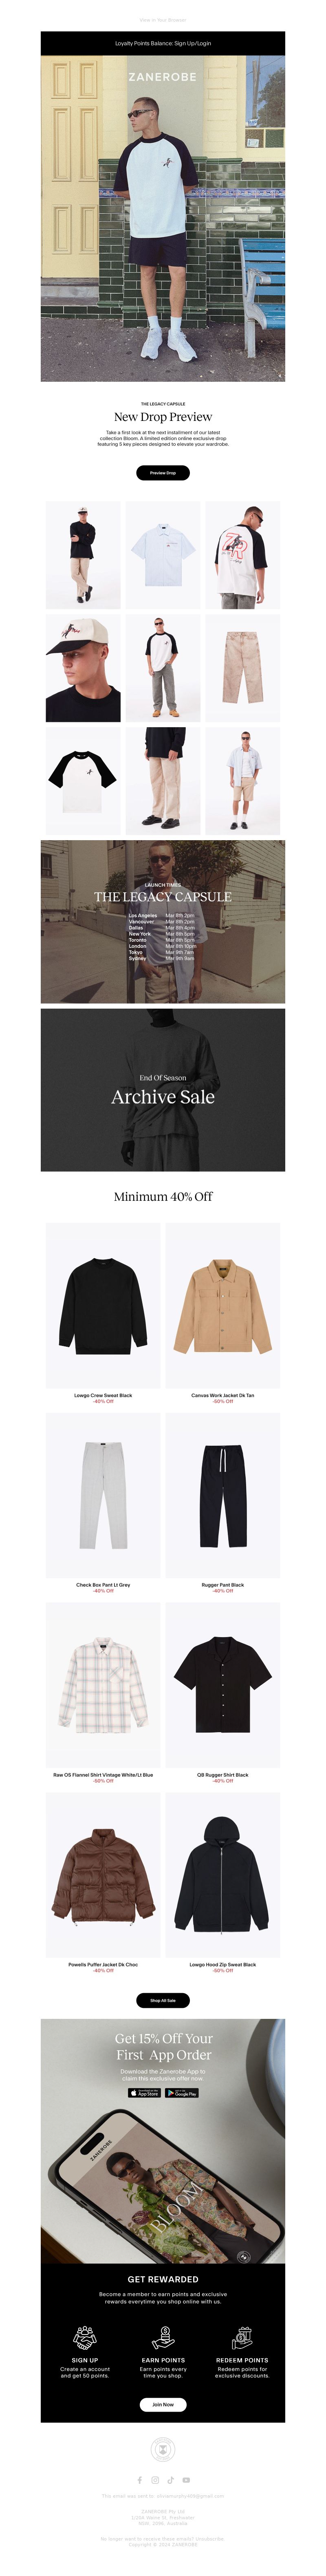Viewport: 326px width, 2576px height.
Task: Open the Lowgo Crew Sweat Black product
Action: [103, 1305]
